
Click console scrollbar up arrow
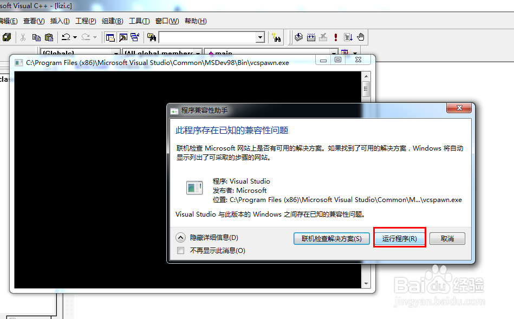[366, 76]
